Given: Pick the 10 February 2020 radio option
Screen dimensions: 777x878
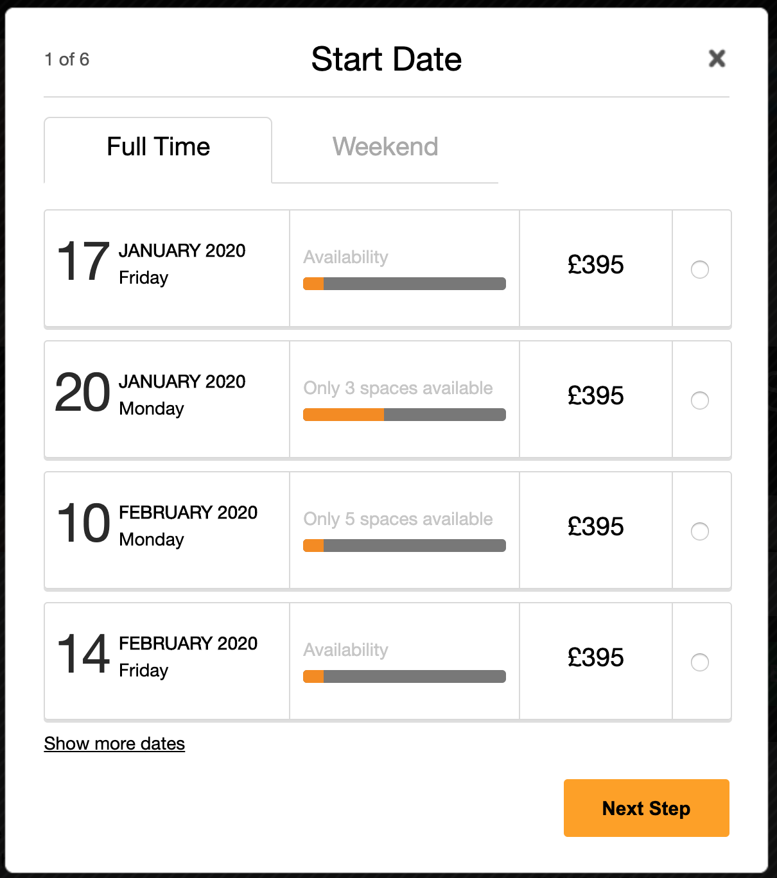Looking at the screenshot, I should [x=699, y=531].
